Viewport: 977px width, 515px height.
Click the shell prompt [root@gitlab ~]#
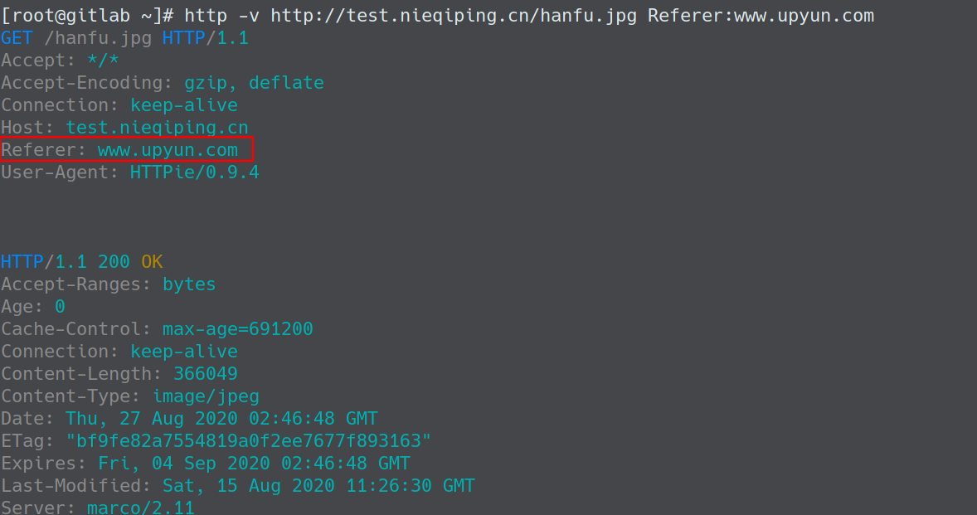click(x=87, y=16)
